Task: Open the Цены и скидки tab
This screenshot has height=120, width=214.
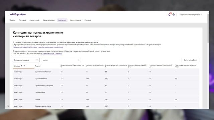Action: [49, 20]
